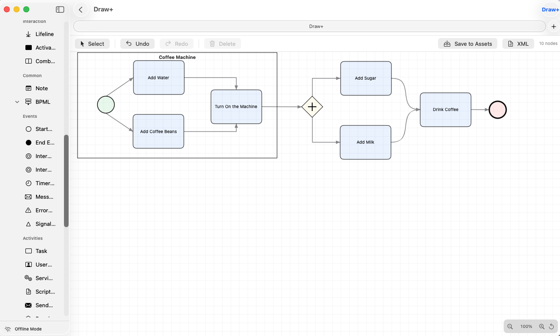Select the Add Coffee Beans node
The image size is (560, 336).
coord(158,131)
